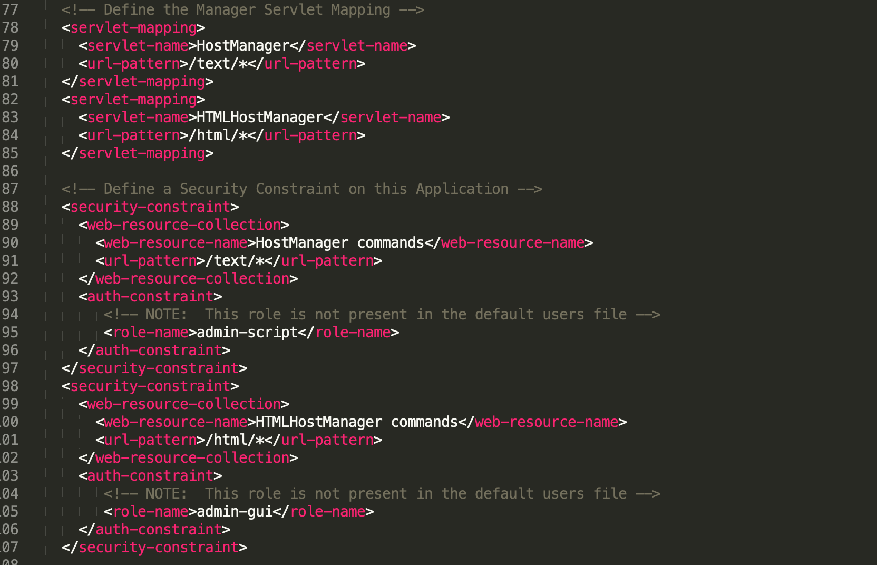
Task: Click the final closing security-constraint tag on line 107
Action: [154, 548]
